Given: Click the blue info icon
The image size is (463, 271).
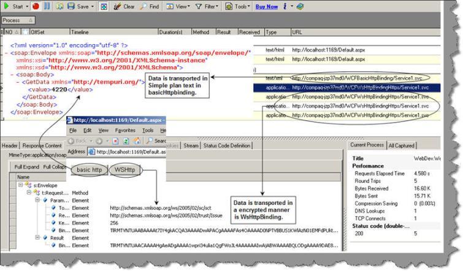Looking at the screenshot, I should pos(285,6).
